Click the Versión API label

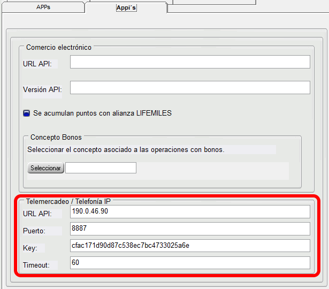pos(42,89)
